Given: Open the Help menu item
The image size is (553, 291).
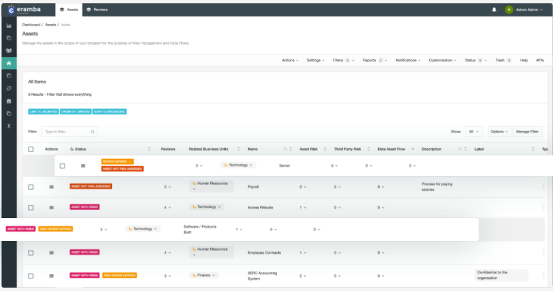Looking at the screenshot, I should click(x=524, y=60).
